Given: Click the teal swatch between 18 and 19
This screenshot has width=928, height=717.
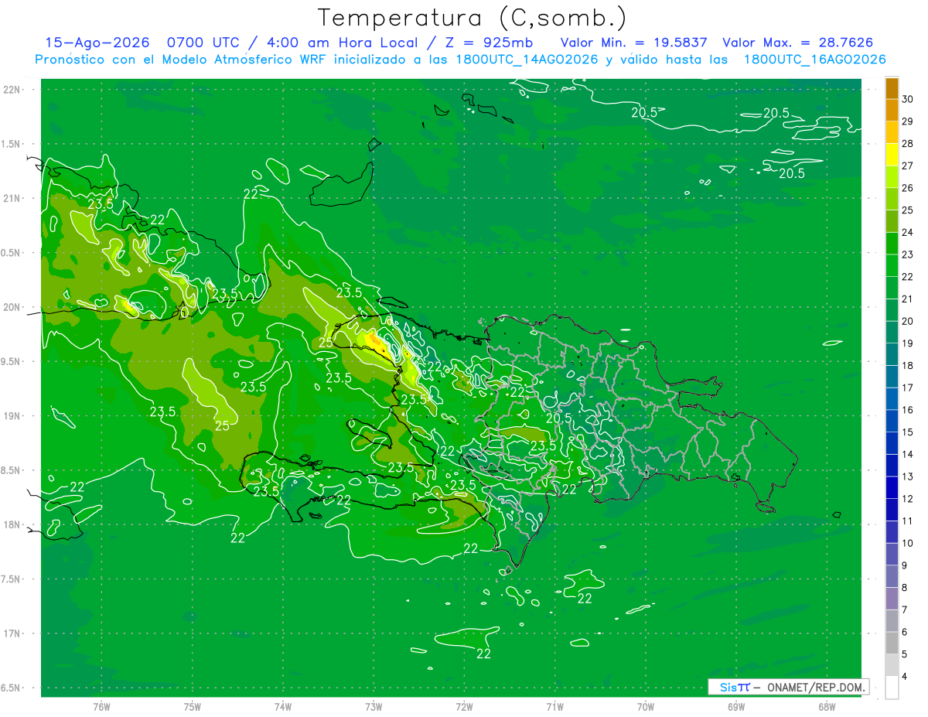Looking at the screenshot, I should point(892,354).
